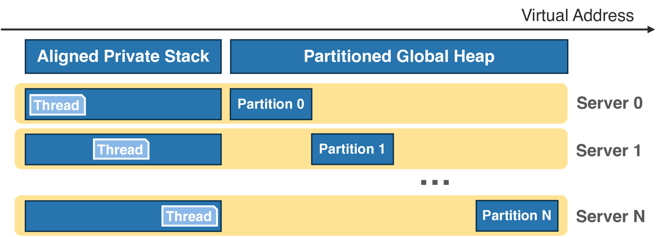The height and width of the screenshot is (237, 663).
Task: Click the ellipsis dots between server rows
Action: [435, 183]
